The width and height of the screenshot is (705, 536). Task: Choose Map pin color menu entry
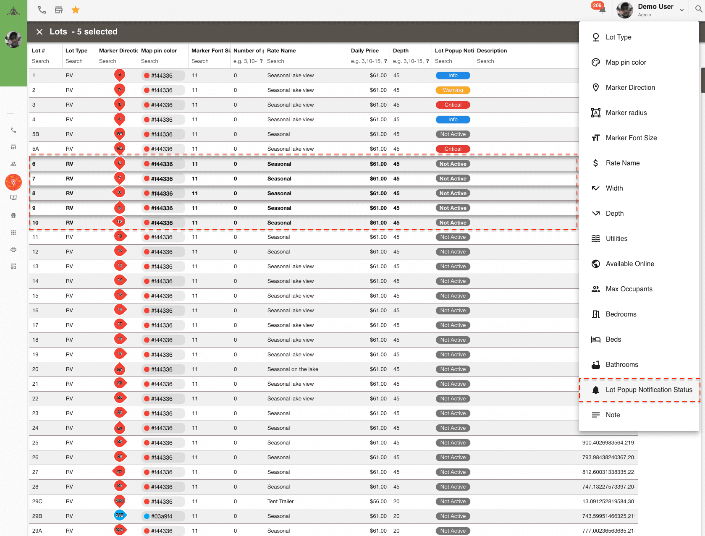(639, 62)
